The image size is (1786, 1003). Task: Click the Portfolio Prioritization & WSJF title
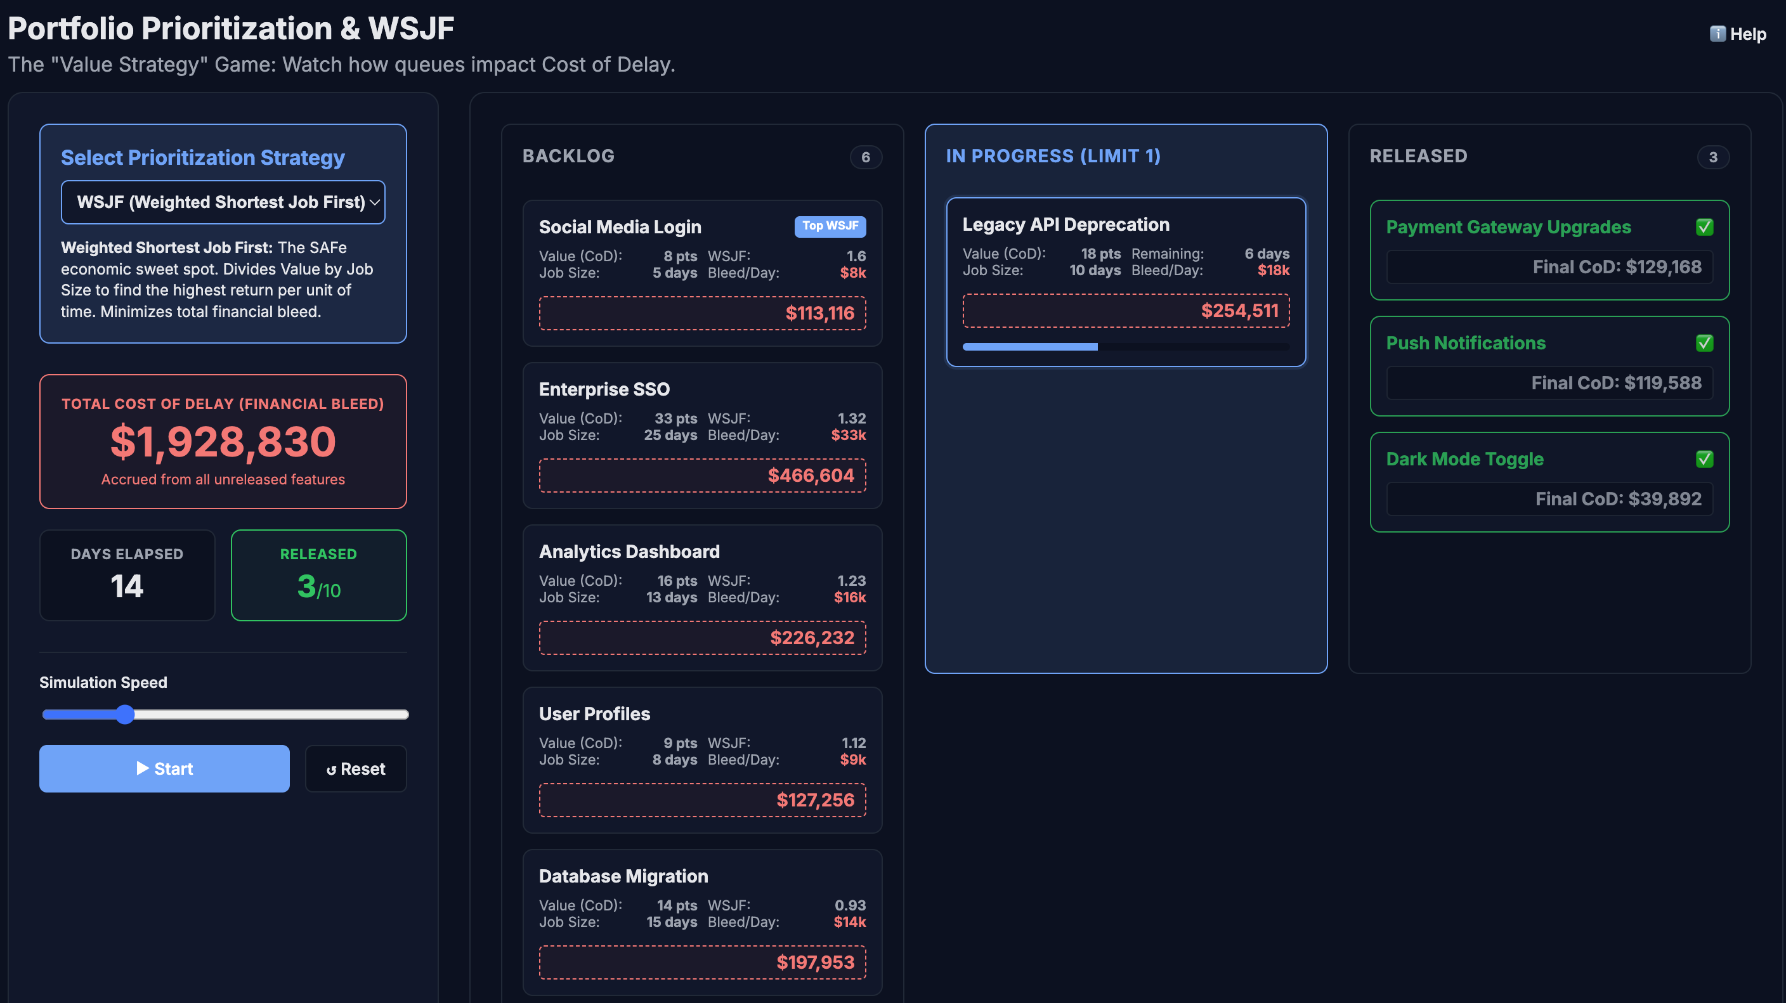coord(231,29)
